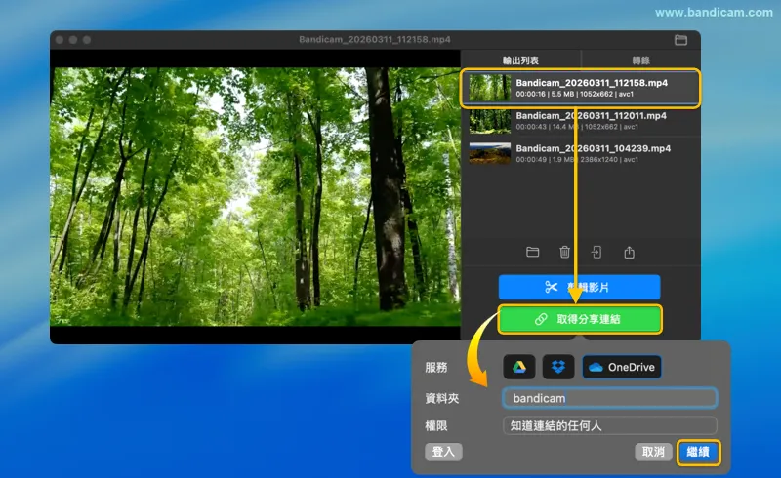The width and height of the screenshot is (781, 478).
Task: Open the output folder icon in title bar
Action: pyautogui.click(x=680, y=40)
